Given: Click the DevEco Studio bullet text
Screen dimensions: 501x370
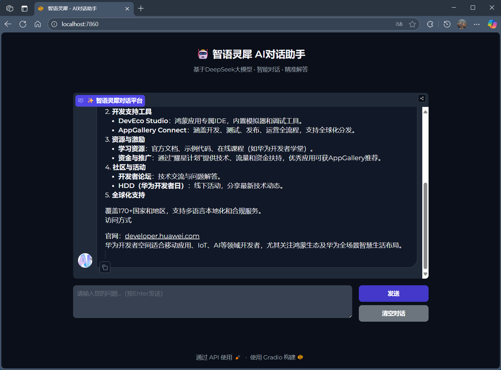Looking at the screenshot, I should (x=211, y=121).
